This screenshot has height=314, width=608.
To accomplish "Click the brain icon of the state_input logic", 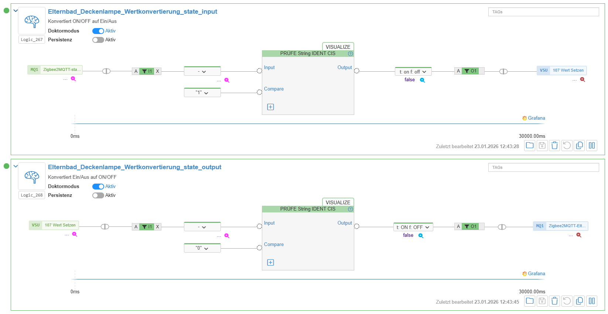I will pyautogui.click(x=32, y=21).
